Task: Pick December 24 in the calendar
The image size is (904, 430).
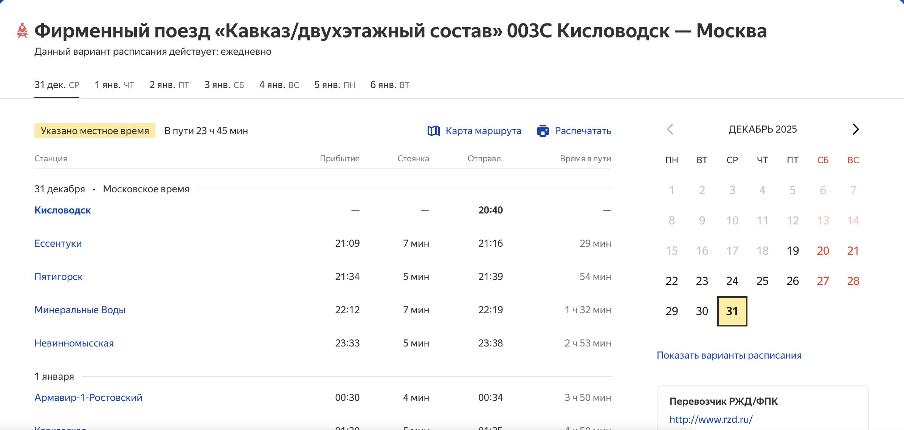Action: coord(732,281)
